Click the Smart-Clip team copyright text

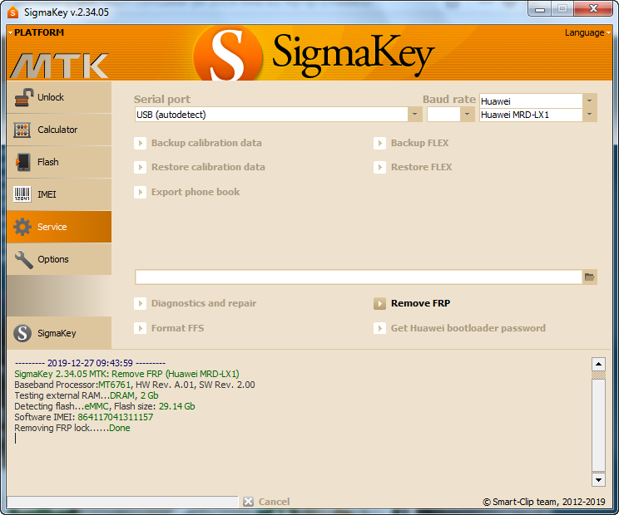click(544, 502)
